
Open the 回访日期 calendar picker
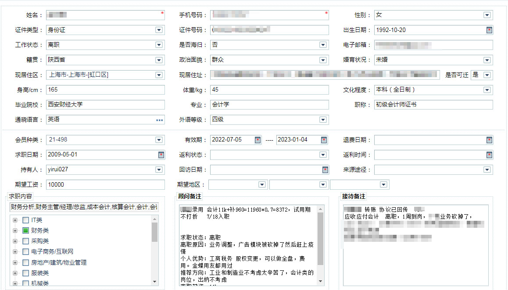325,170
